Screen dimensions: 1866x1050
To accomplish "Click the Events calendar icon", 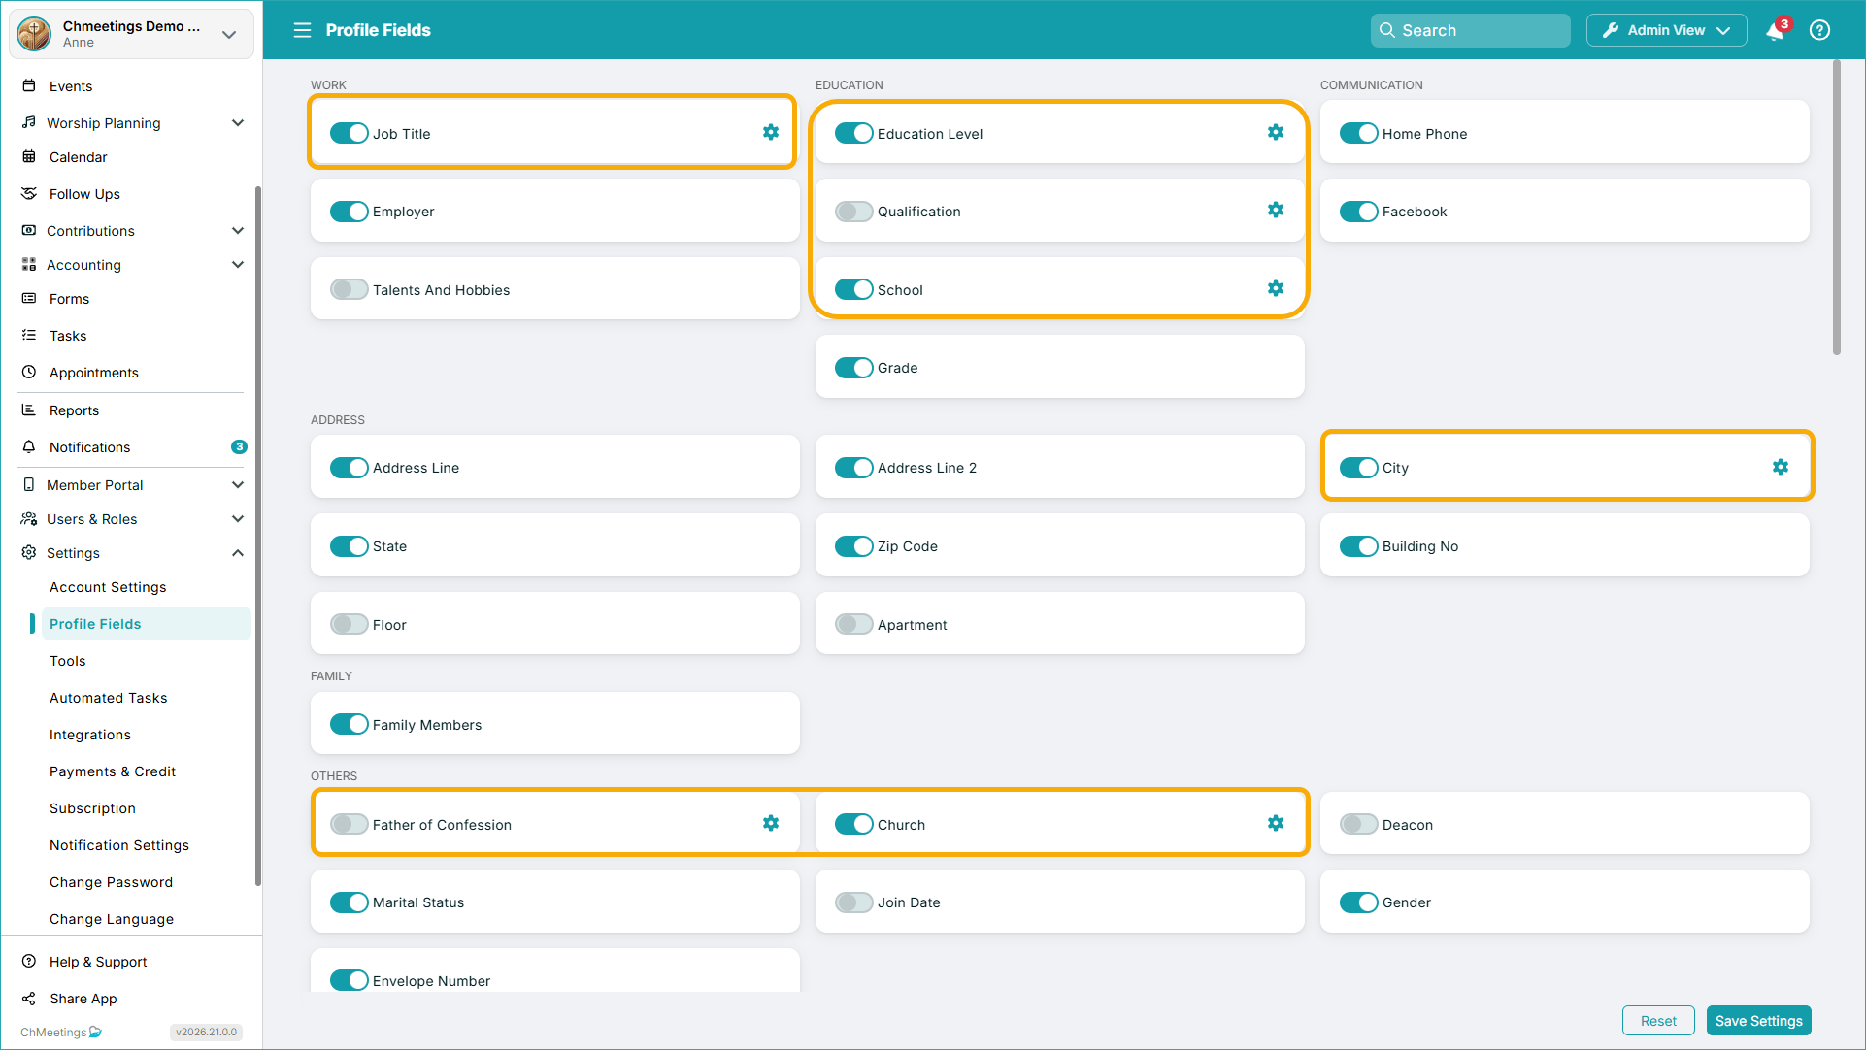I will click(29, 85).
